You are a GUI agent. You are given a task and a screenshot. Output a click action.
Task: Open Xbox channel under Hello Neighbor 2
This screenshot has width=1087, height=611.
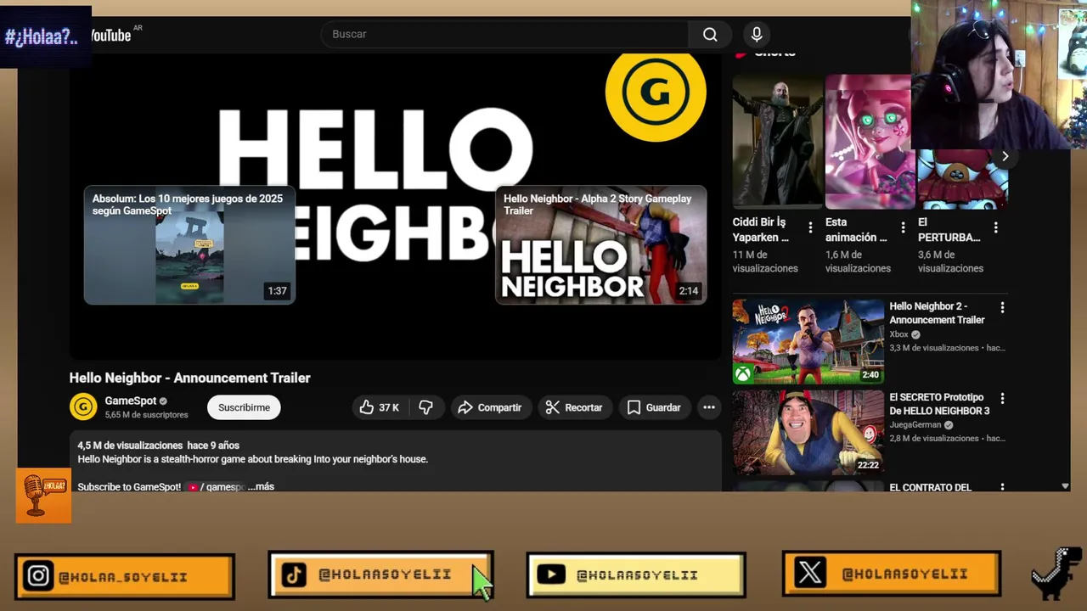tap(899, 334)
